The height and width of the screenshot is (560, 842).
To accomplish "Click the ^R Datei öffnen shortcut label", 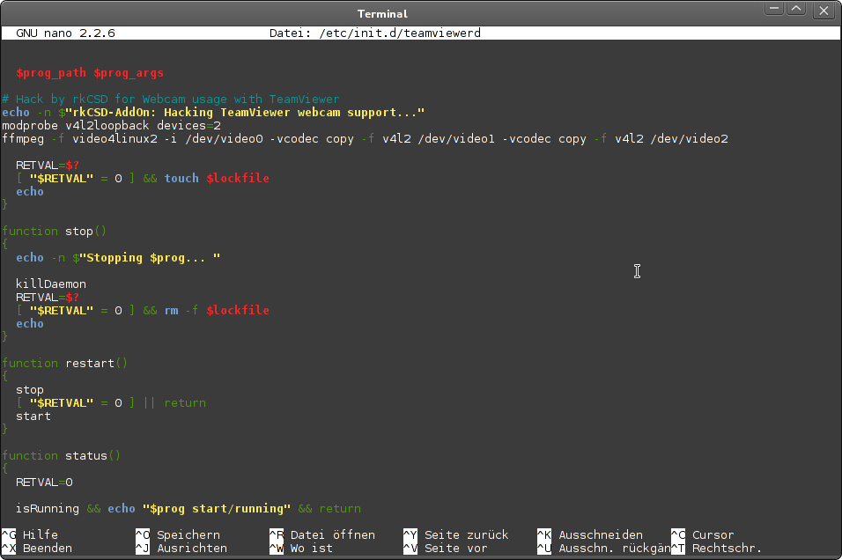I will 322,534.
